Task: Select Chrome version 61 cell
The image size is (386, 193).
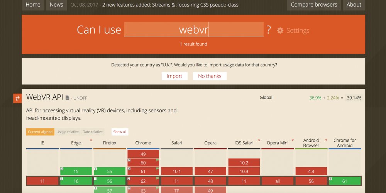Action: pos(143,171)
